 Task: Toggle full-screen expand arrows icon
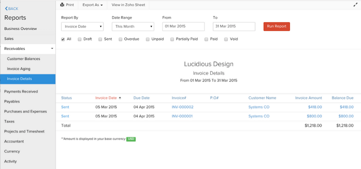(x=355, y=5)
